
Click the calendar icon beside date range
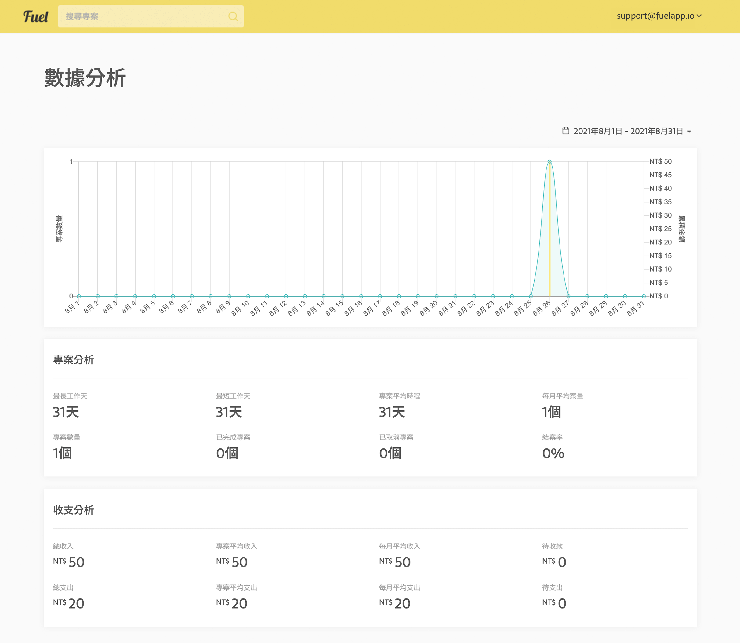[566, 131]
